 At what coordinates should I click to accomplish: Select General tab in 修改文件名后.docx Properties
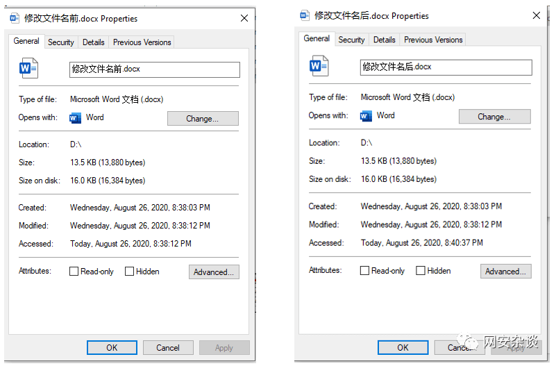317,39
